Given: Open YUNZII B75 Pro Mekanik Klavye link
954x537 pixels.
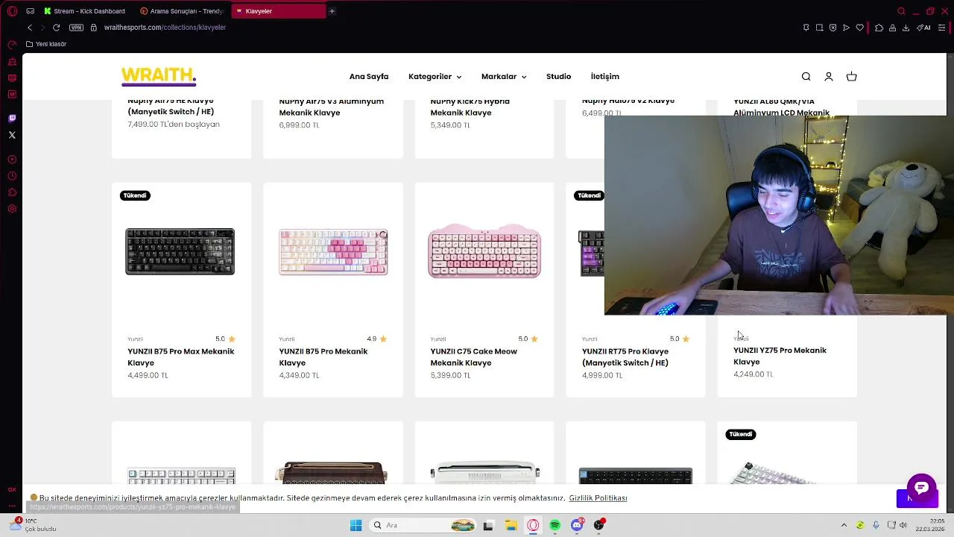Looking at the screenshot, I should click(x=323, y=357).
